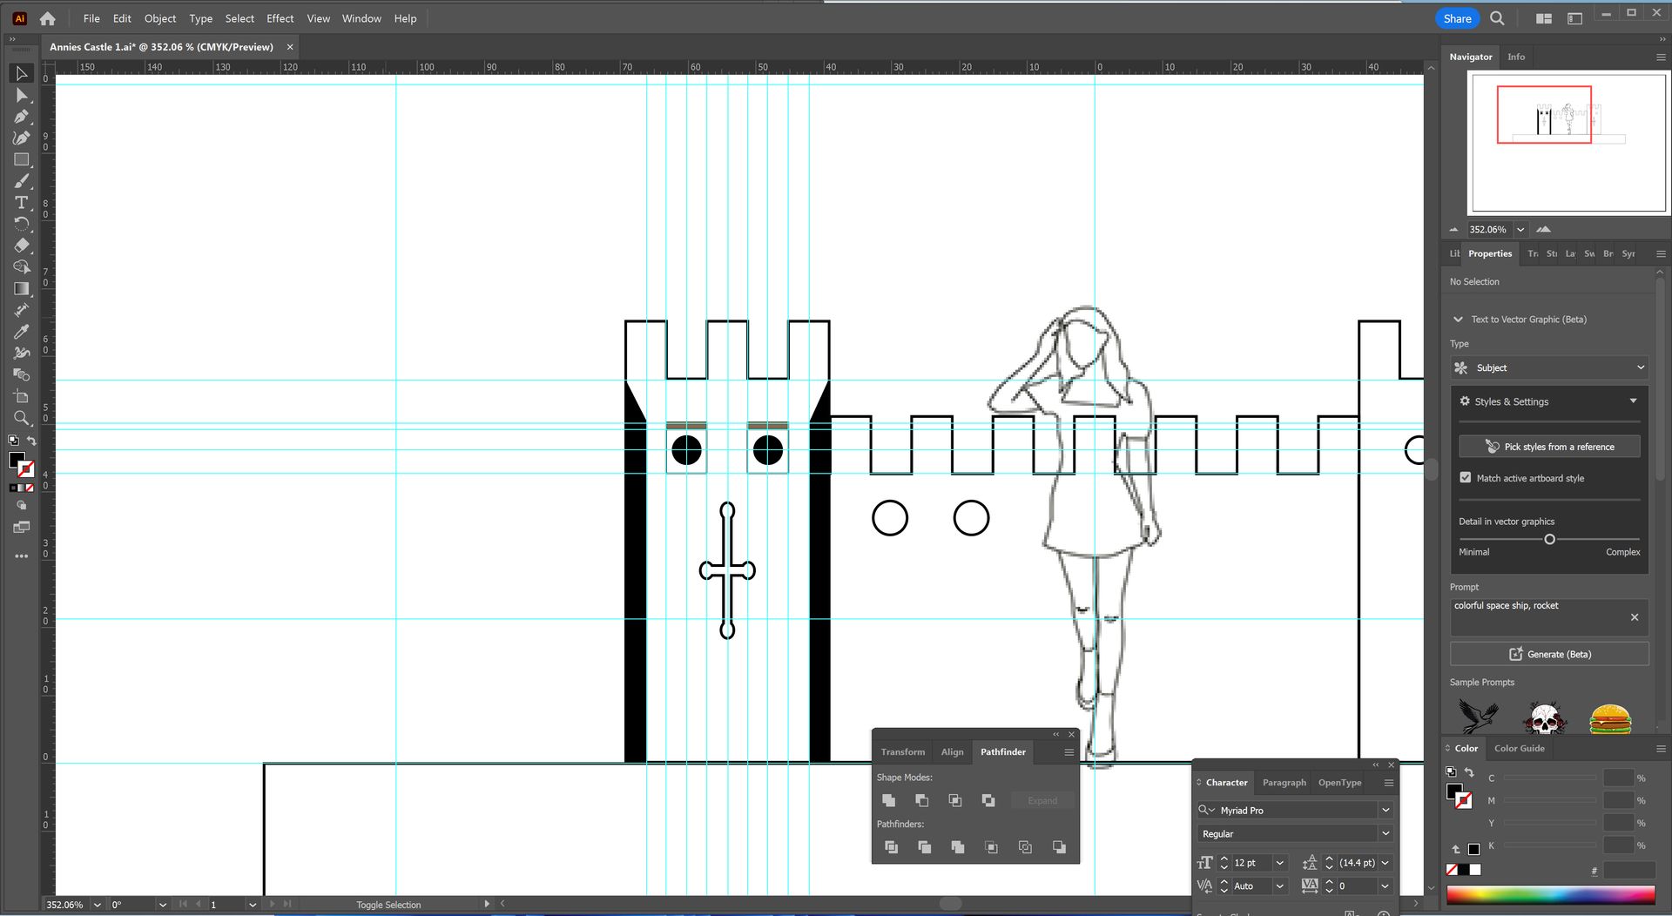Expand the Styles & Settings options
1672x916 pixels.
[x=1633, y=401]
